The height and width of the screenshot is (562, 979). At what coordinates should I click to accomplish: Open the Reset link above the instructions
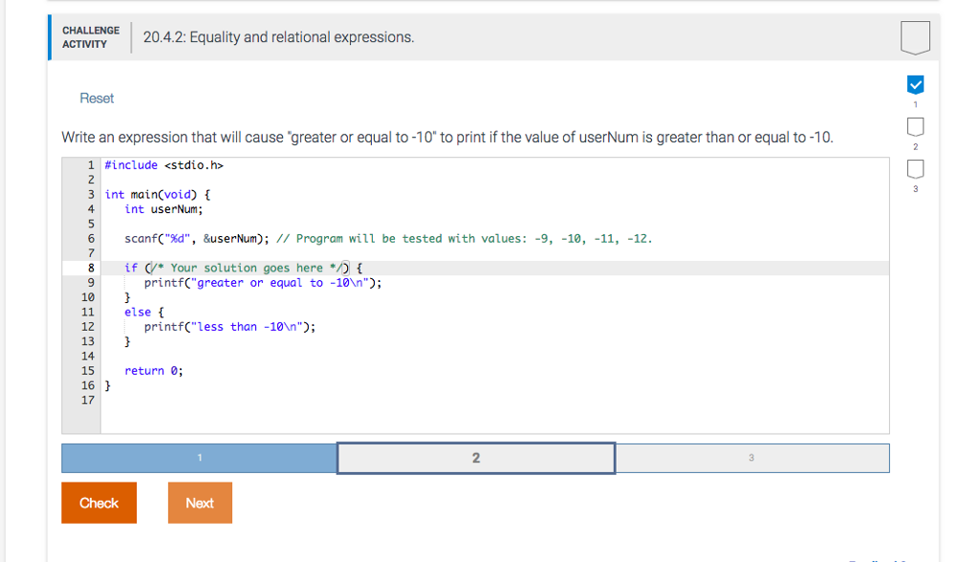click(97, 97)
